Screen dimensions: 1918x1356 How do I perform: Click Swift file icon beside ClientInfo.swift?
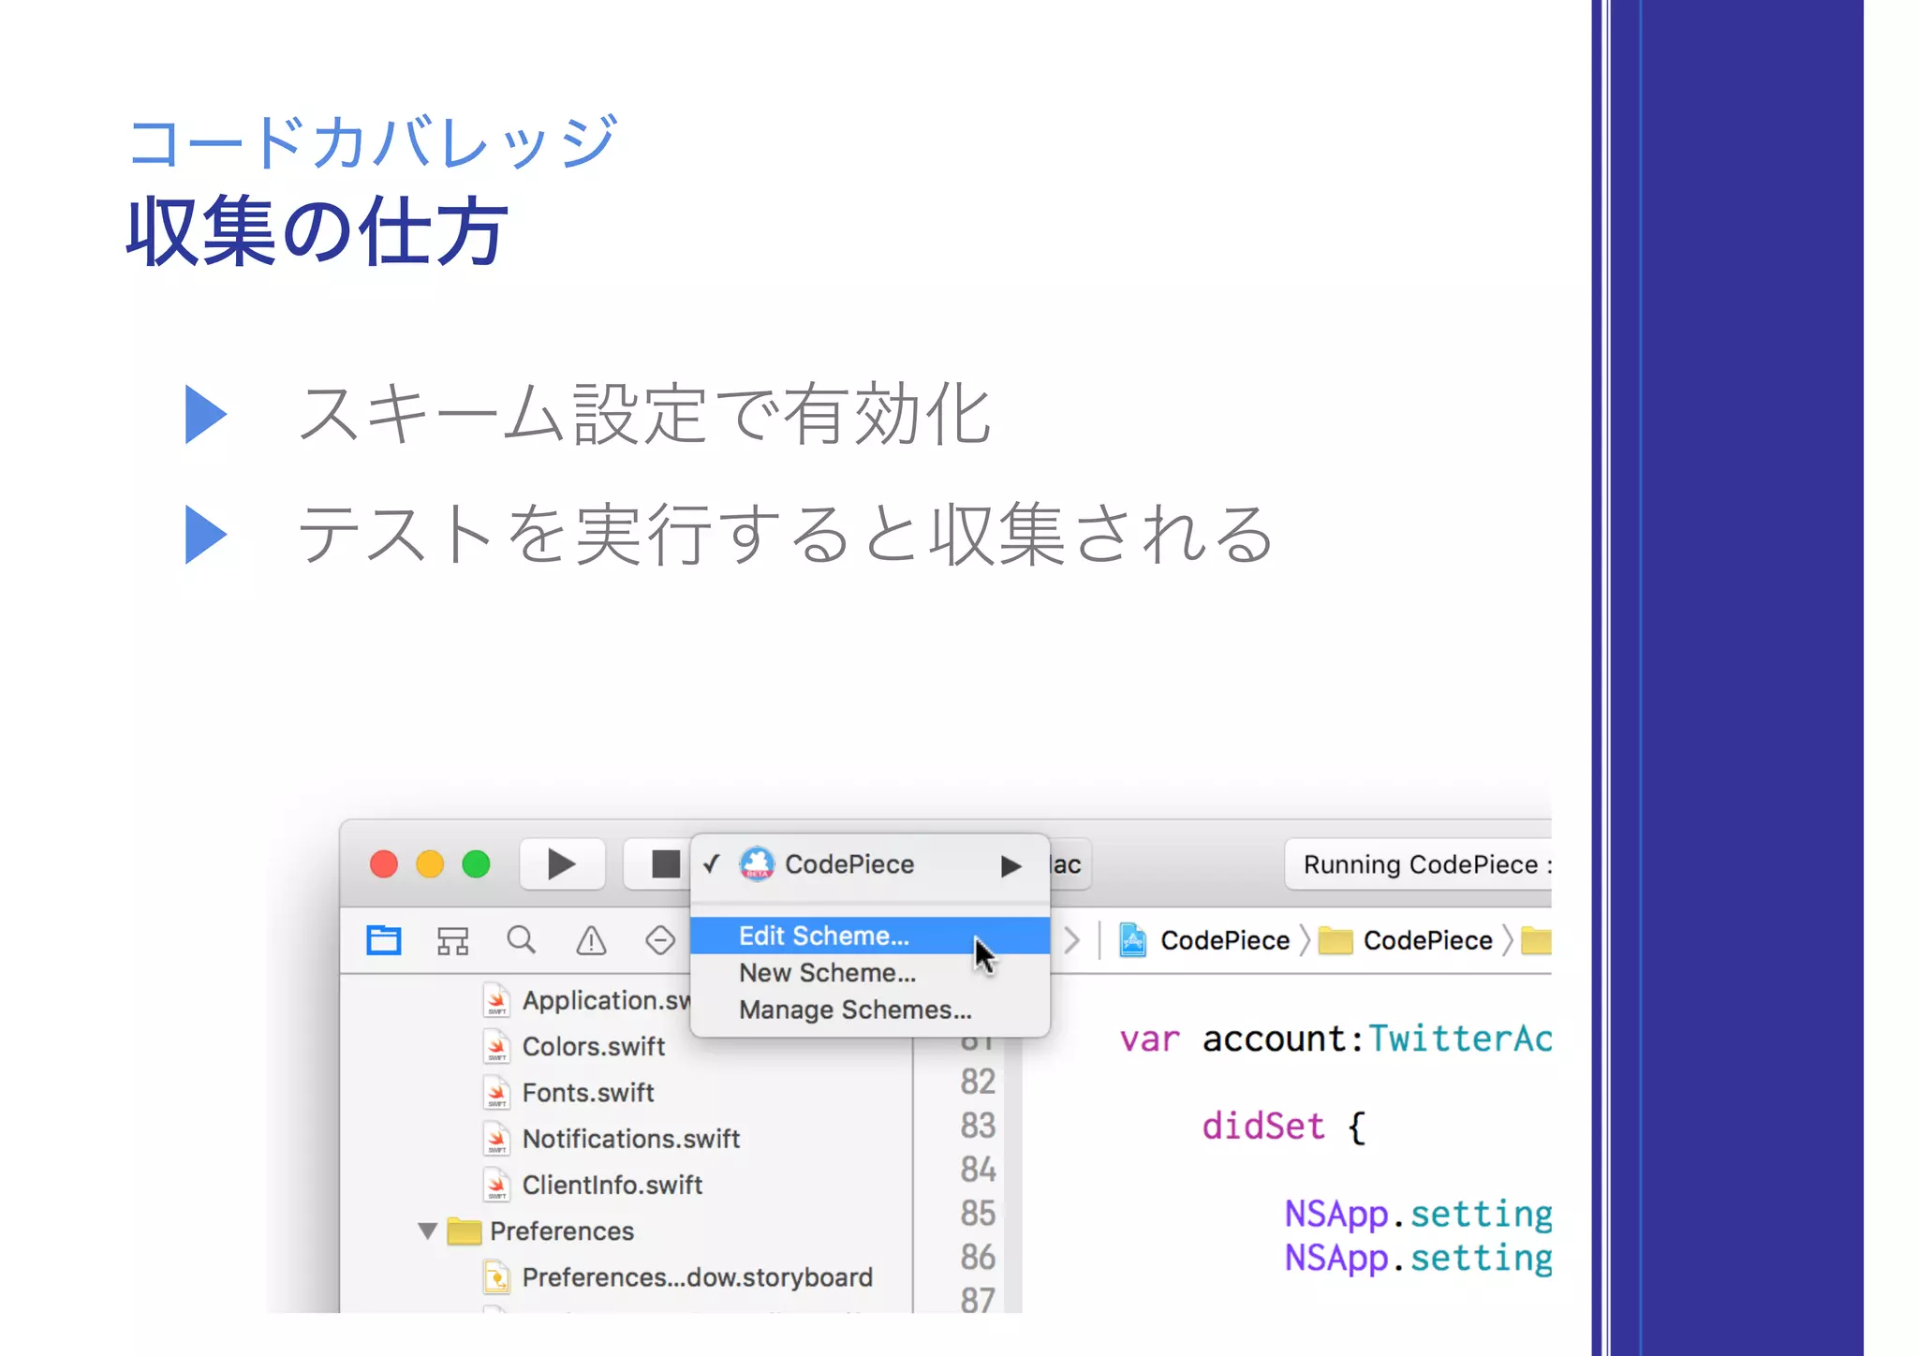click(497, 1185)
